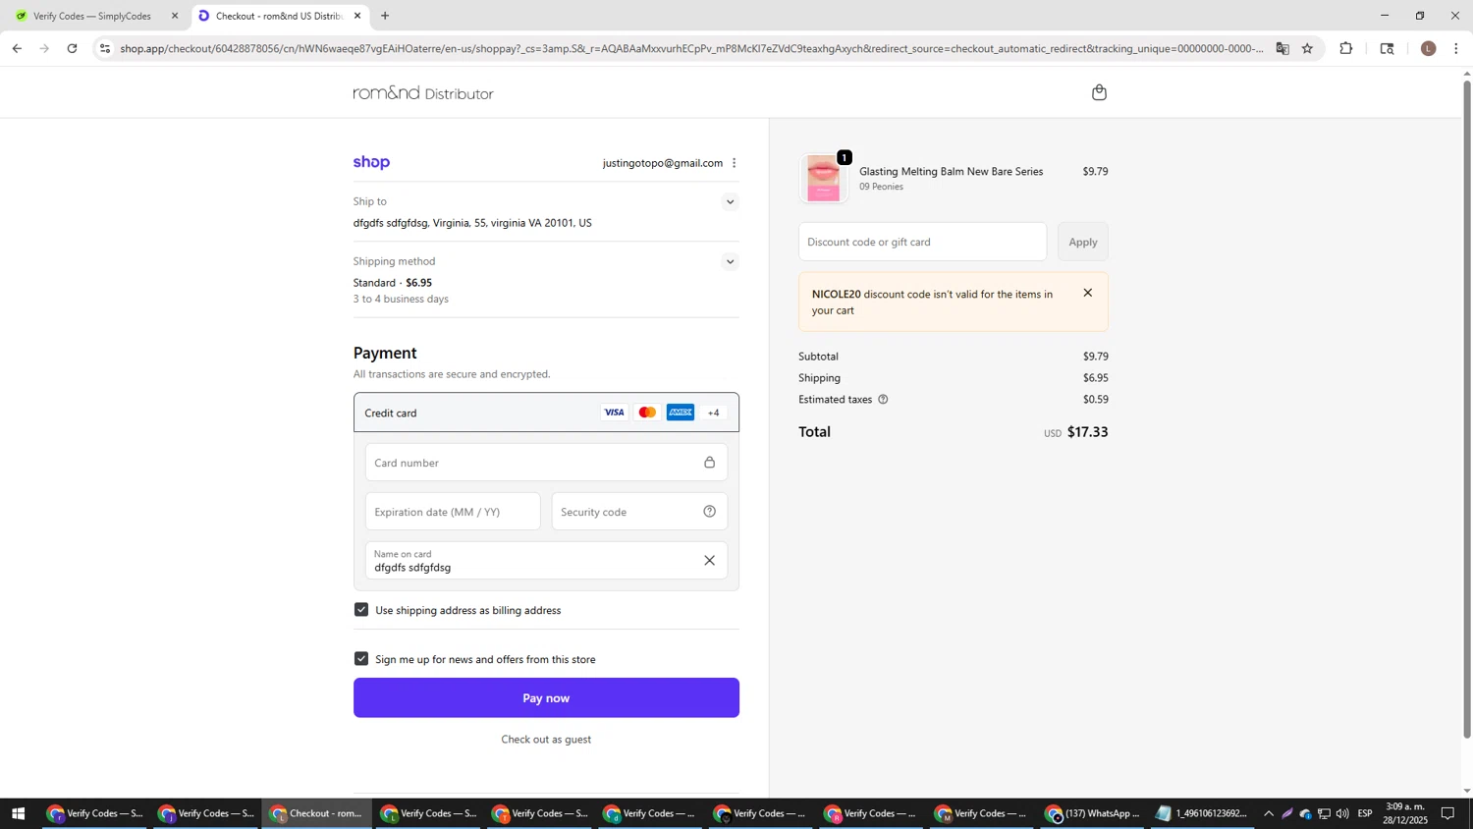1473x829 pixels.
Task: Click the rom&nd Distributor logo
Action: [423, 93]
